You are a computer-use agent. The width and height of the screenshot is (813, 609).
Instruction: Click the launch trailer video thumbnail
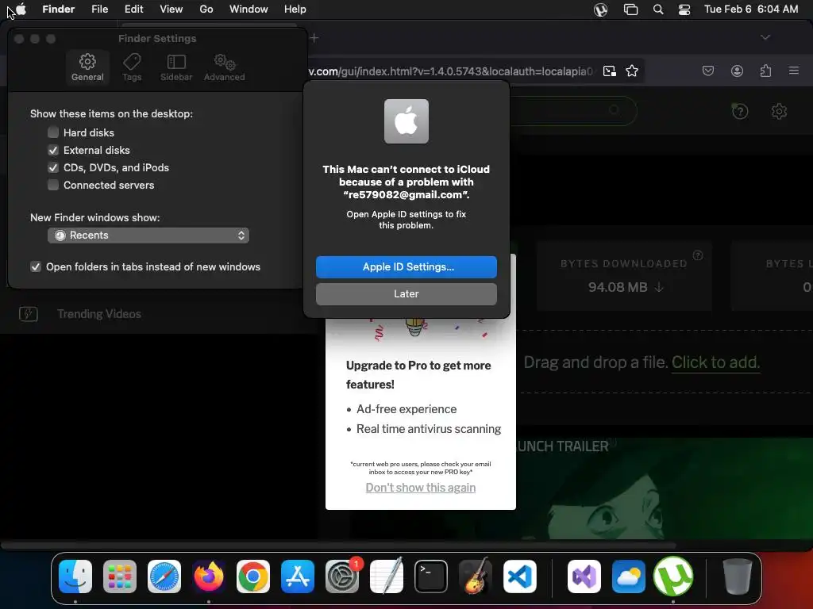click(x=665, y=487)
